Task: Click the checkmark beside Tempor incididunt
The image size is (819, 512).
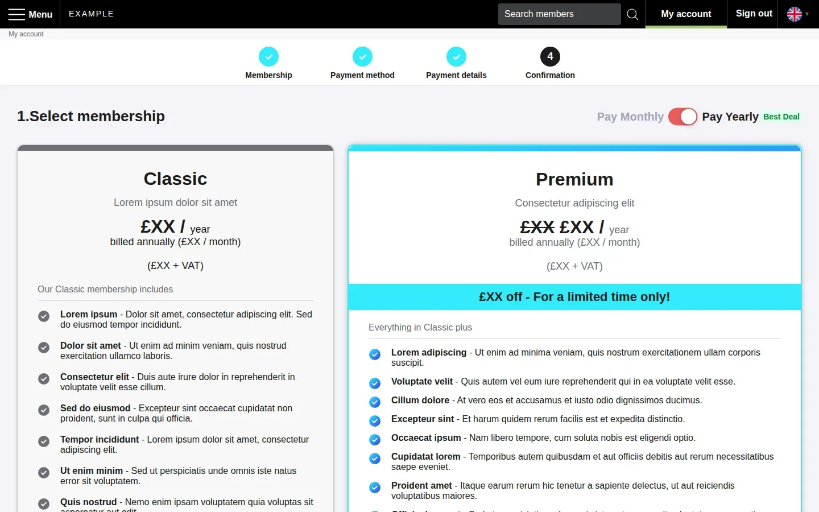Action: point(44,441)
